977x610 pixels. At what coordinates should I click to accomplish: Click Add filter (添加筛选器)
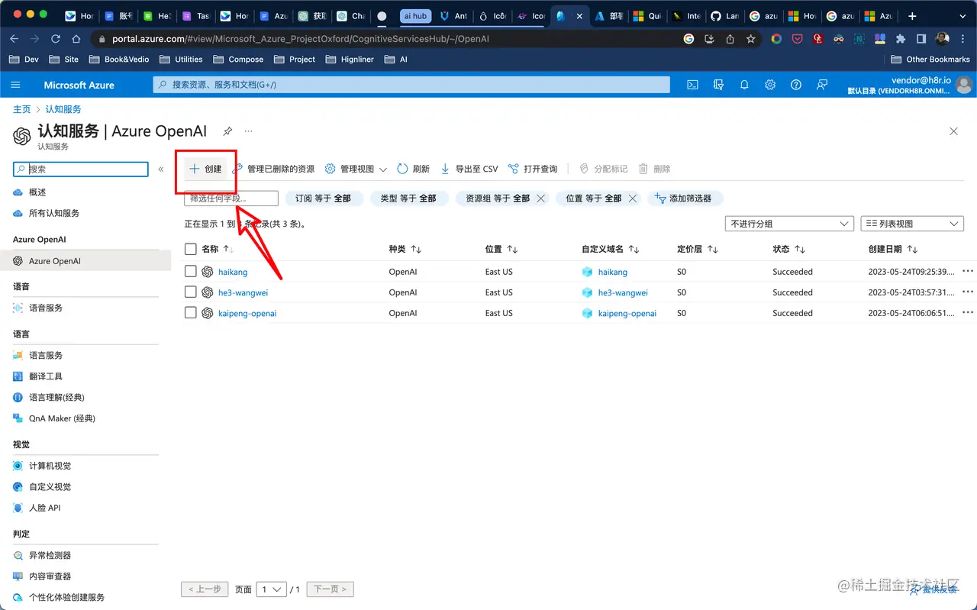click(x=685, y=198)
